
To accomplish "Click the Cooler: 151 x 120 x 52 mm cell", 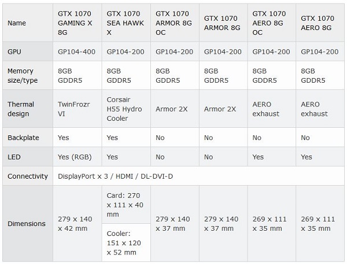I will click(126, 242).
